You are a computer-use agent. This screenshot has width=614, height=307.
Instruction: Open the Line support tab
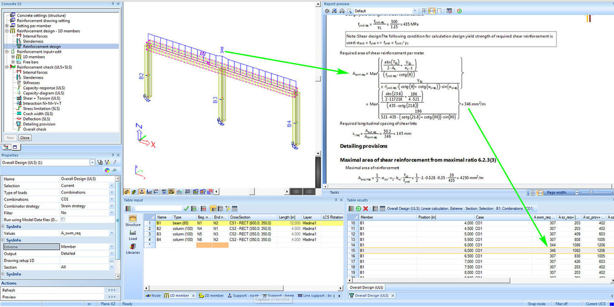pyautogui.click(x=315, y=296)
